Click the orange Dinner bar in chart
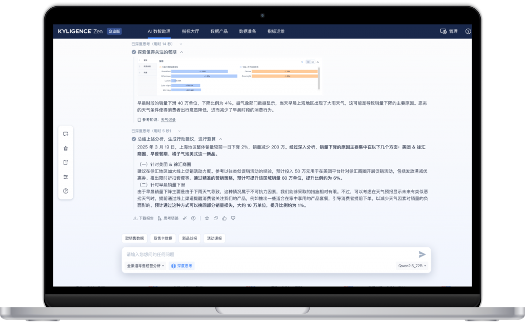The width and height of the screenshot is (525, 322). click(x=285, y=72)
